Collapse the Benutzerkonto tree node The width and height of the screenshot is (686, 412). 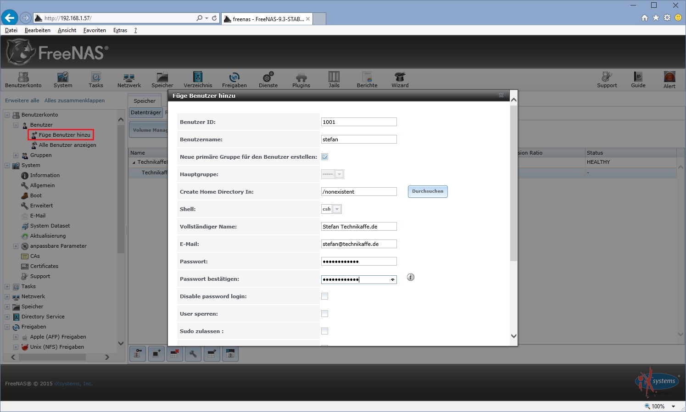(7, 115)
